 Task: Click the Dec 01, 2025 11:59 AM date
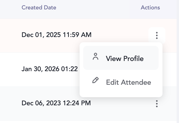(x=56, y=35)
